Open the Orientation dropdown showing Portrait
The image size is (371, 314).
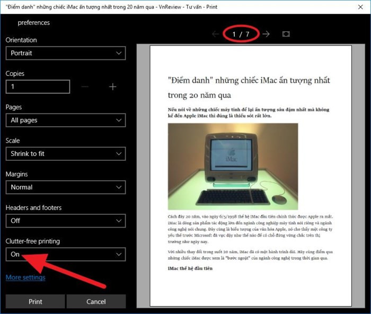[65, 53]
